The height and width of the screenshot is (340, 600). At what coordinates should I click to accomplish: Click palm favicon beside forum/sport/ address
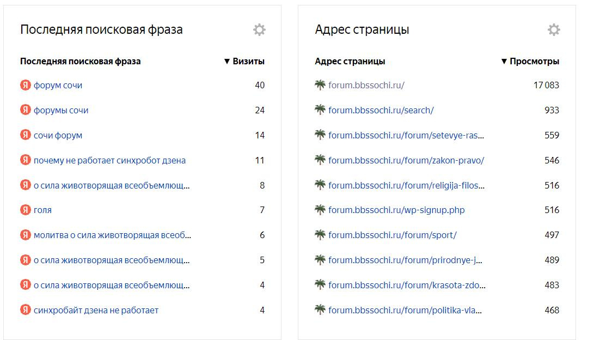point(320,235)
